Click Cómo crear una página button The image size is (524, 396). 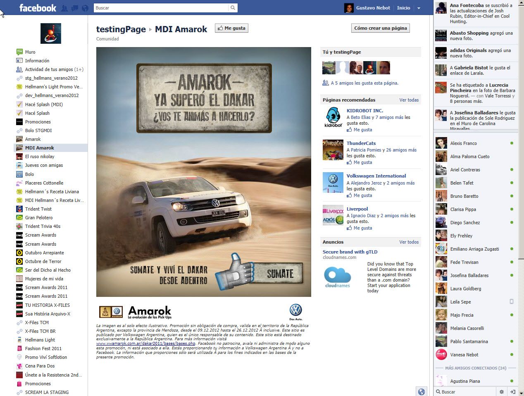click(x=380, y=28)
